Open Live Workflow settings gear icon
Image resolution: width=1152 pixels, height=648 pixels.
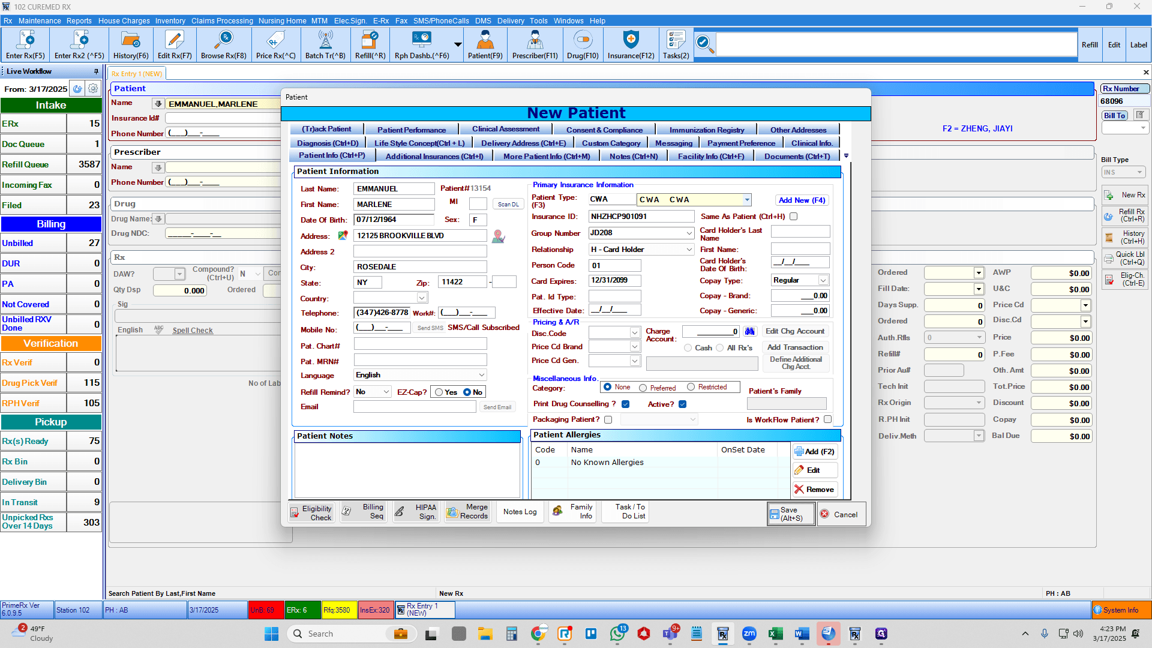(x=93, y=89)
